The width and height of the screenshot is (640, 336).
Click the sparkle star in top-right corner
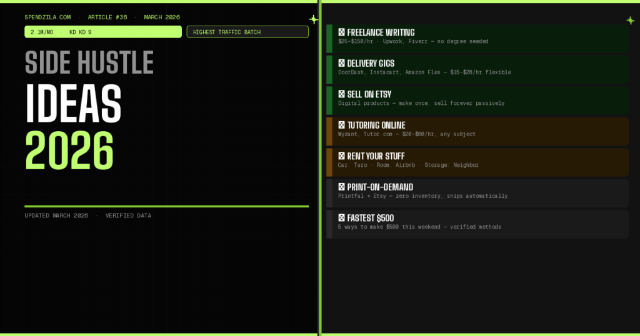pos(630,21)
